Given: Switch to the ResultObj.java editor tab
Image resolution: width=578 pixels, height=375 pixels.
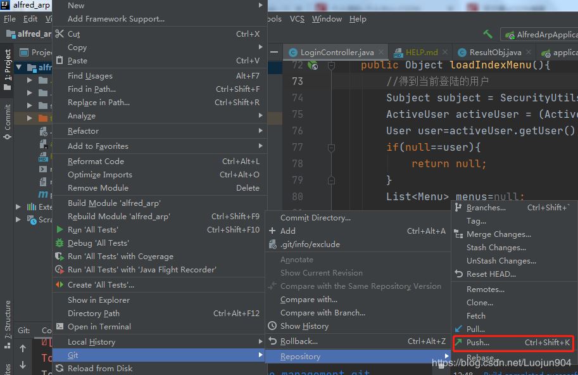Looking at the screenshot, I should click(494, 53).
